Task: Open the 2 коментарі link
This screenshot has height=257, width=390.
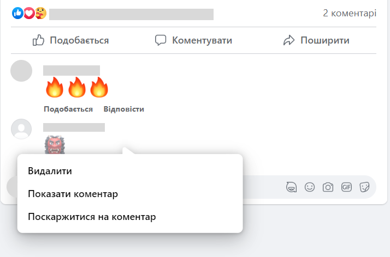Action: tap(350, 13)
